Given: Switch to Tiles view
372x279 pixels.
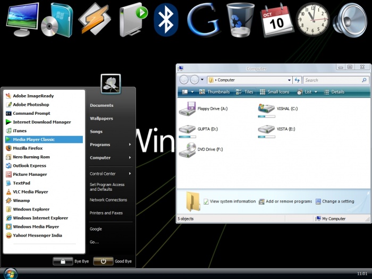Looking at the screenshot, I should [244, 92].
